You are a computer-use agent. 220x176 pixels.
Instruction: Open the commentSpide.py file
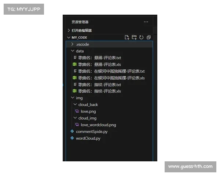[x=92, y=132]
